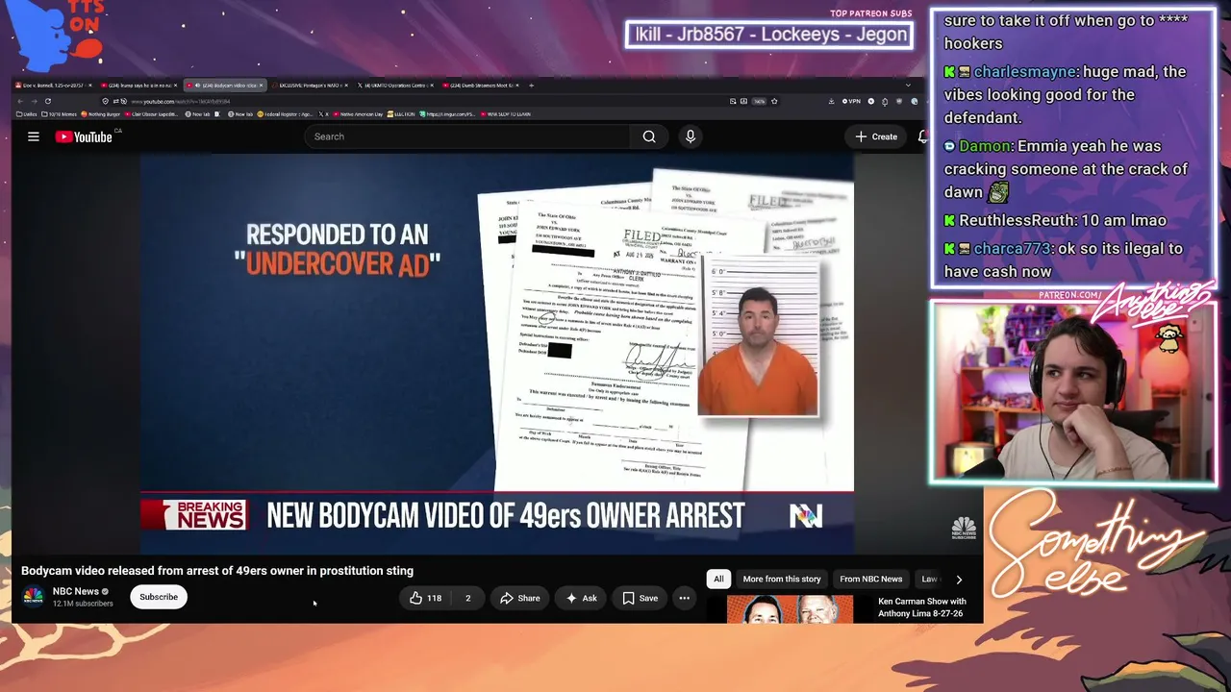Click the browser back arrow
Screen dimensions: 1231x692
20,101
